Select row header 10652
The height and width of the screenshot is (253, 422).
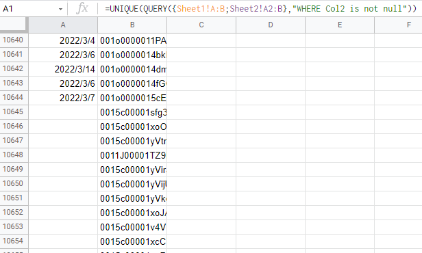click(x=14, y=213)
